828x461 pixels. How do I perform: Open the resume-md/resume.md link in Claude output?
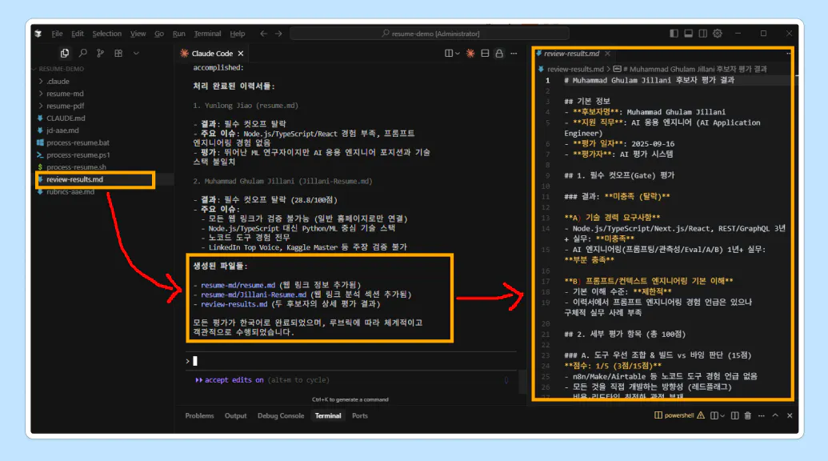pos(238,285)
